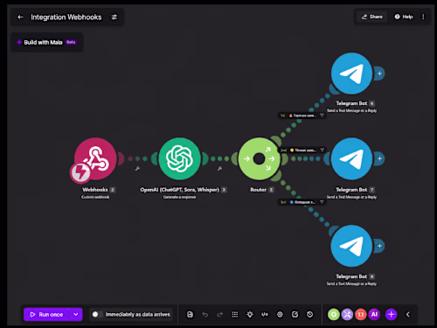437x328 pixels.
Task: Click the purple plus favorites icon
Action: [392, 314]
